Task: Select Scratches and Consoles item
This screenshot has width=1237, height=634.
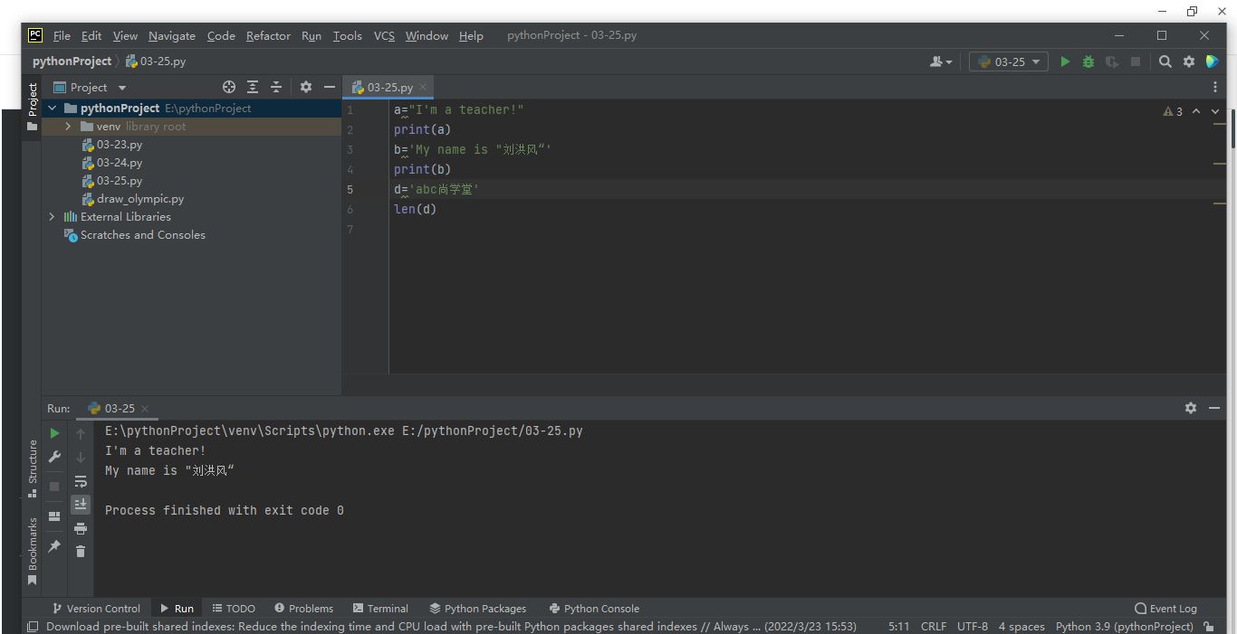Action: pyautogui.click(x=134, y=235)
